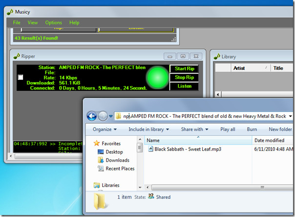
Task: Click the resize grip by results status
Action: pyautogui.click(x=174, y=39)
